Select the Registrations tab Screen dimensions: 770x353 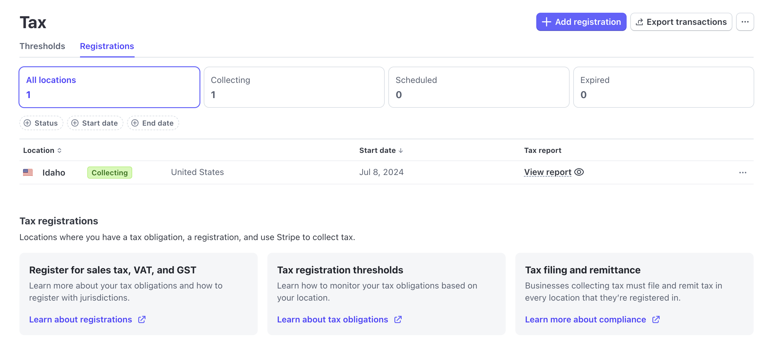[107, 46]
